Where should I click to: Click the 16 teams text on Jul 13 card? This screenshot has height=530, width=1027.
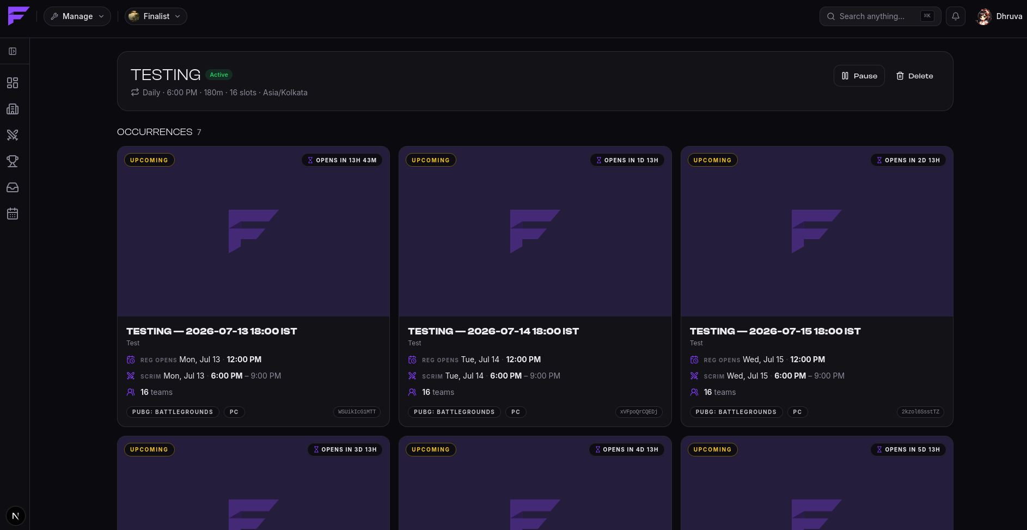(x=156, y=392)
